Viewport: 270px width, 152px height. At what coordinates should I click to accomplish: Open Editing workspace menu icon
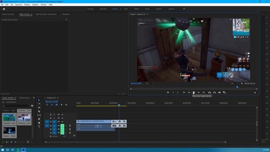pyautogui.click(x=120, y=9)
